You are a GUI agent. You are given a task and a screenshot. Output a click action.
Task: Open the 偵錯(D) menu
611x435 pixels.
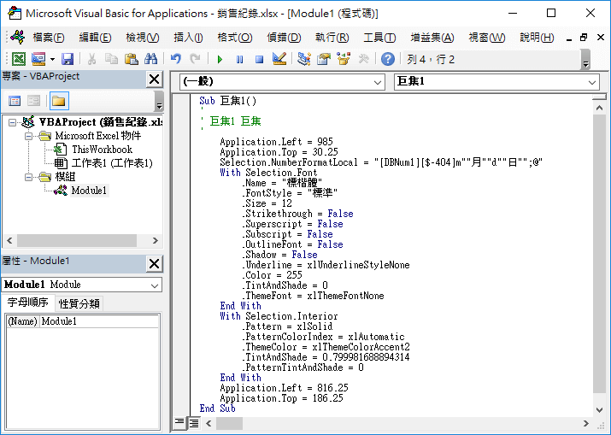coord(284,38)
